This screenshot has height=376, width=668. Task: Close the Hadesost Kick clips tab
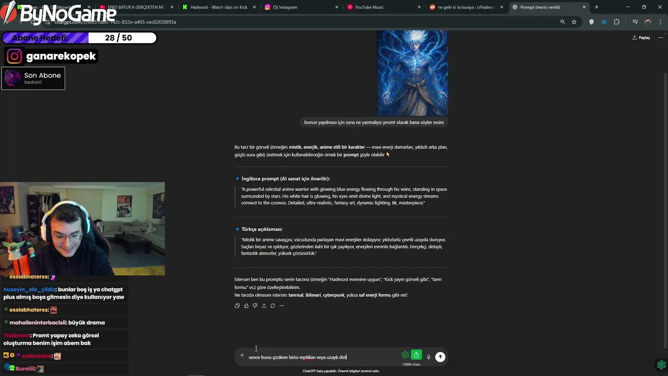[254, 7]
